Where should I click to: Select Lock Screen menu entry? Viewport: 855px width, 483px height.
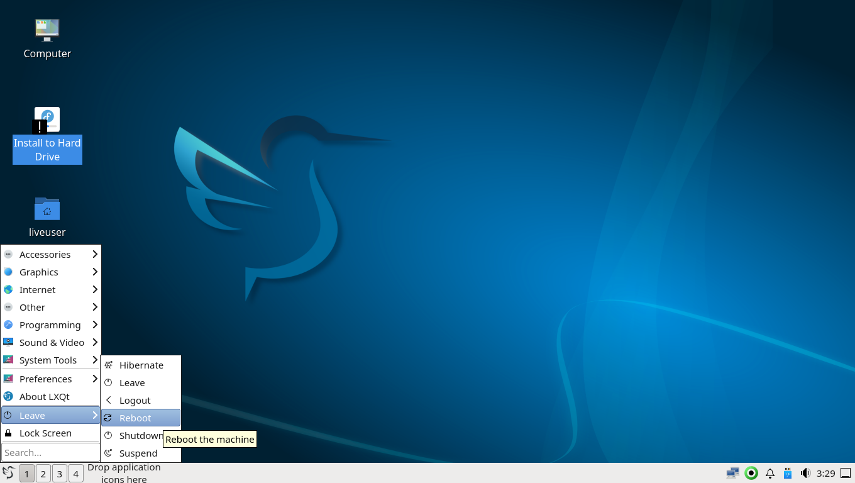pyautogui.click(x=51, y=433)
